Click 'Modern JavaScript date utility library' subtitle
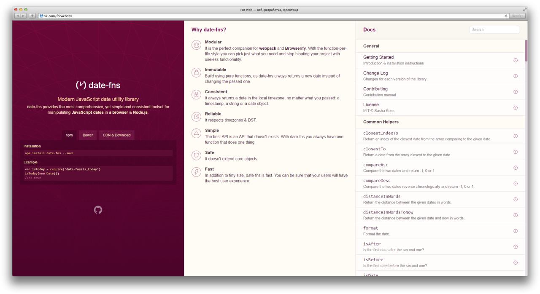Screen dimensions: 540x294 click(x=98, y=99)
